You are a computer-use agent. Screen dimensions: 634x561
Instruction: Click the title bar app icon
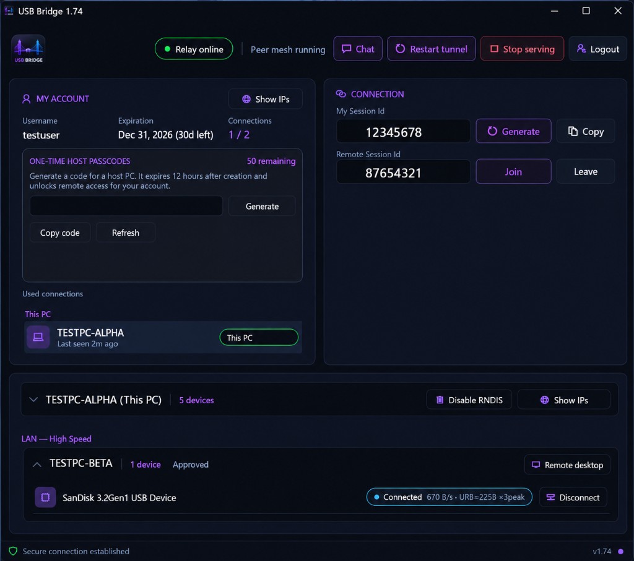(9, 11)
